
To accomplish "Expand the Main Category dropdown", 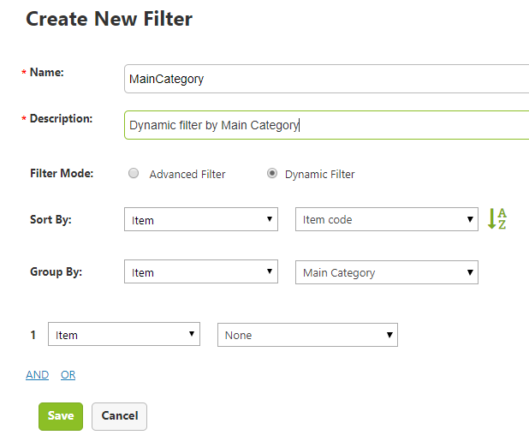I will (x=387, y=272).
